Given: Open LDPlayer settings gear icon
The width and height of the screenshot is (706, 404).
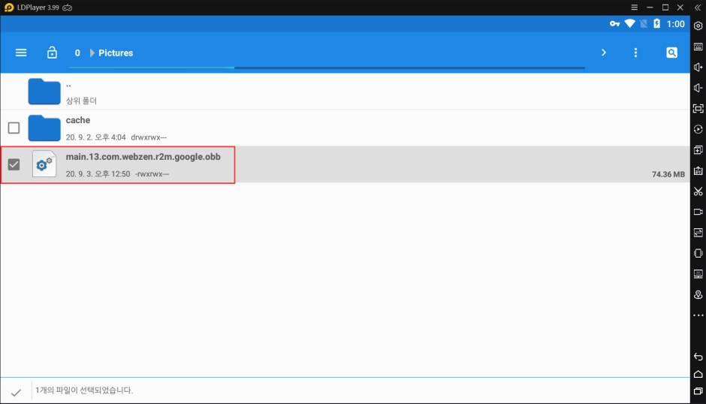Looking at the screenshot, I should (x=698, y=26).
